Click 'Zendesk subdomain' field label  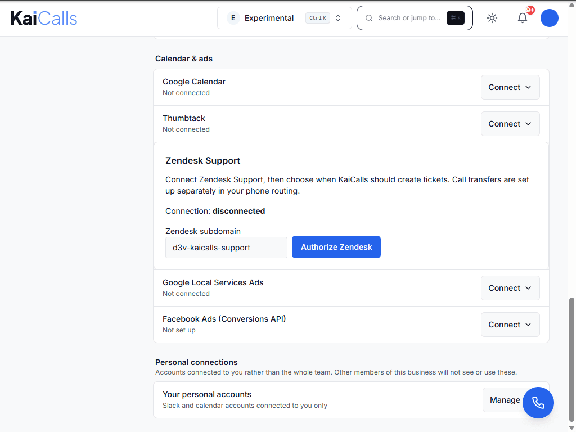(x=202, y=231)
